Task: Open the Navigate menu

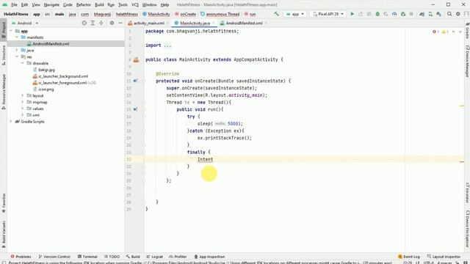Action: click(x=51, y=5)
